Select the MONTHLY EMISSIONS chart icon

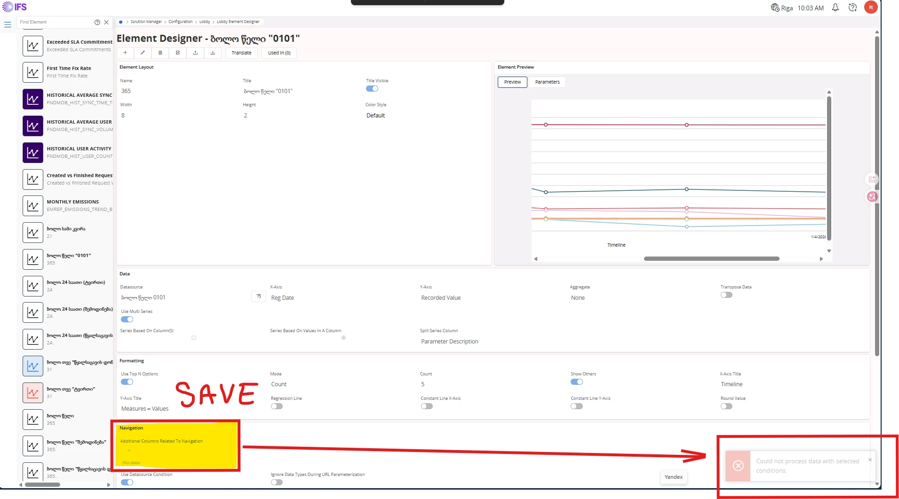tap(33, 206)
